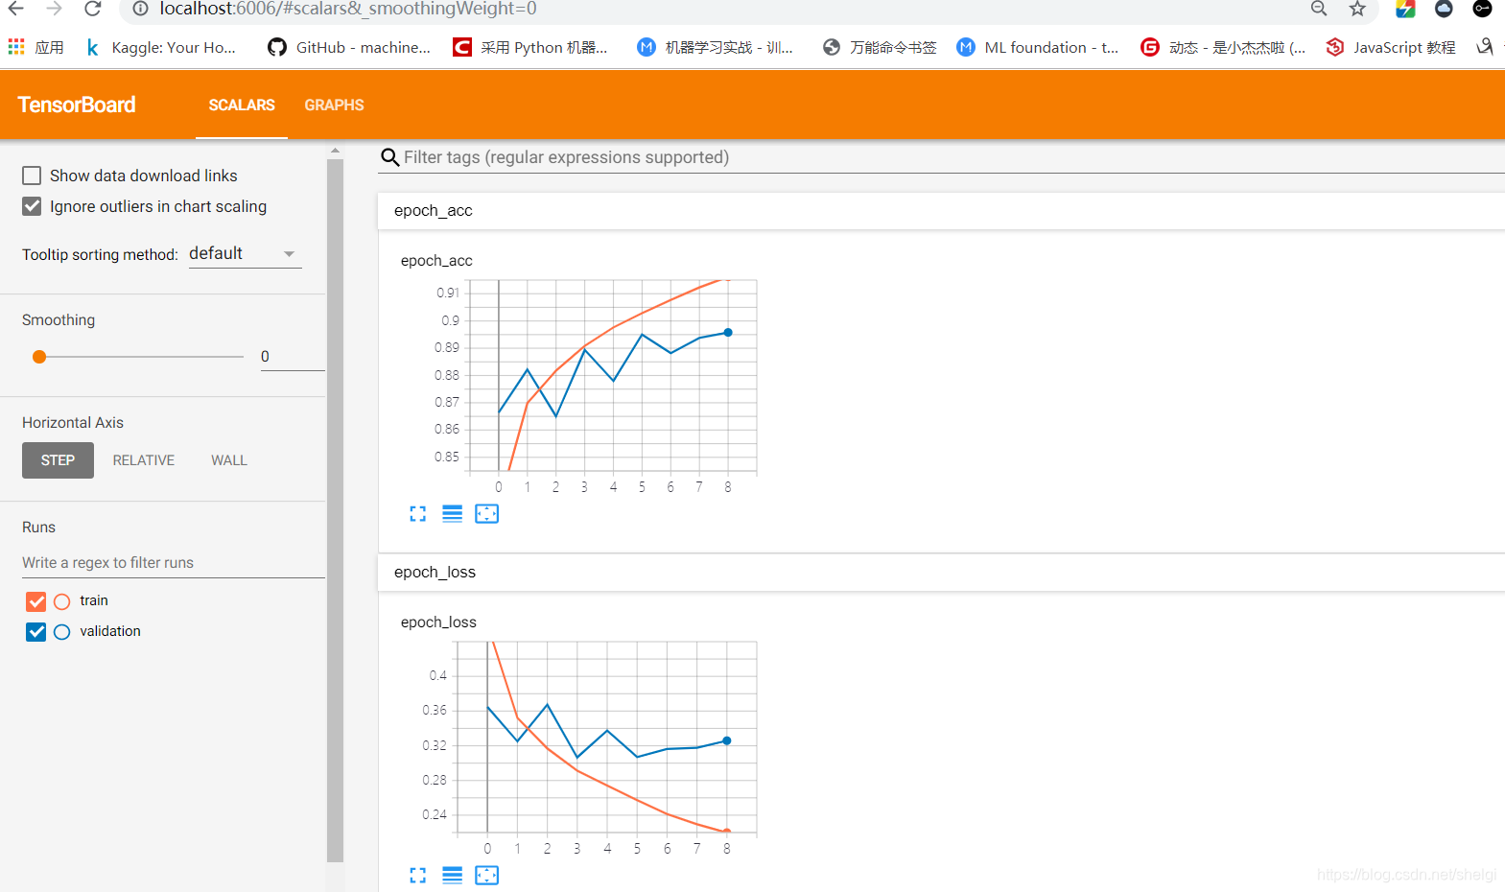Screen dimensions: 1505x892
Task: Click the Runs section label
Action: coord(38,528)
